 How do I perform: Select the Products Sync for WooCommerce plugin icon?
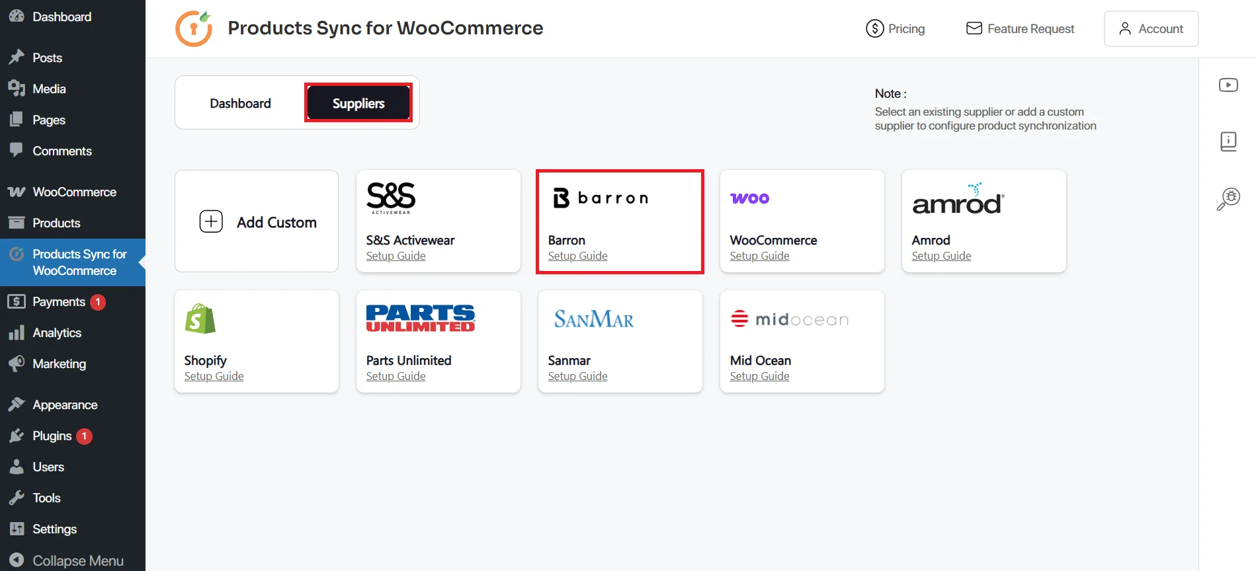pyautogui.click(x=17, y=254)
